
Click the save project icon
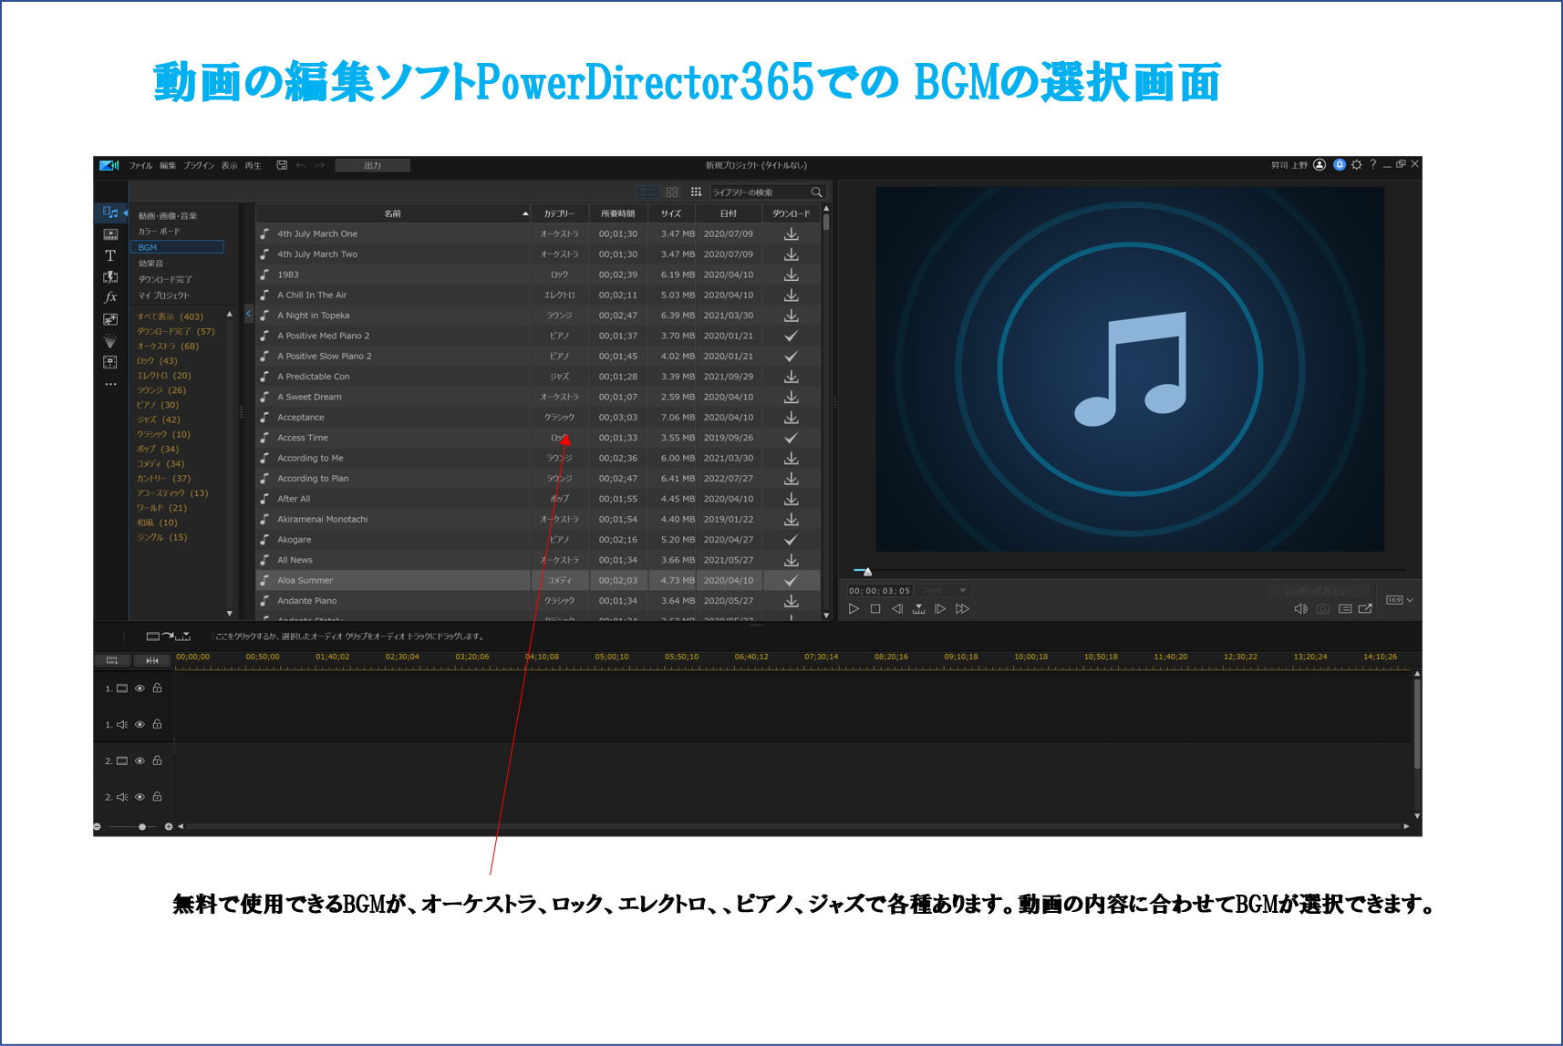click(282, 165)
